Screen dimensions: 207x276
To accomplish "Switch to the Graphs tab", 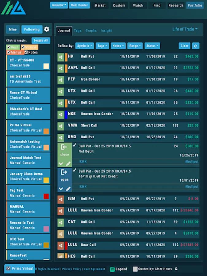I will 91,31.
